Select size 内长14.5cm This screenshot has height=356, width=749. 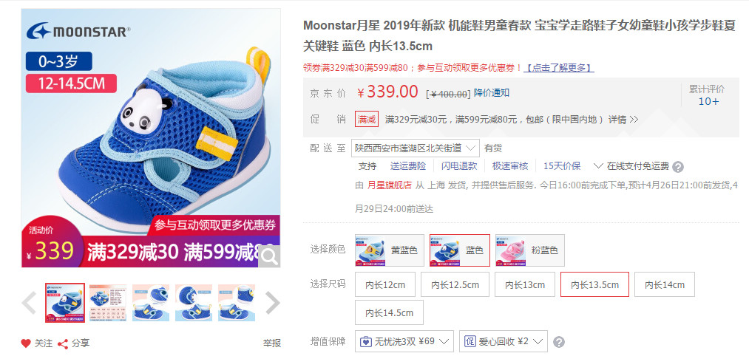pyautogui.click(x=389, y=312)
